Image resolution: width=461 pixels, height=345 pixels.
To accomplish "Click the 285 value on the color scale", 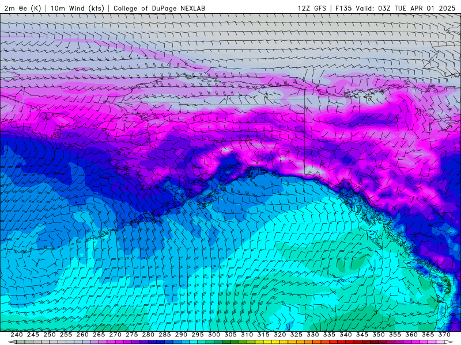I will 165,335.
